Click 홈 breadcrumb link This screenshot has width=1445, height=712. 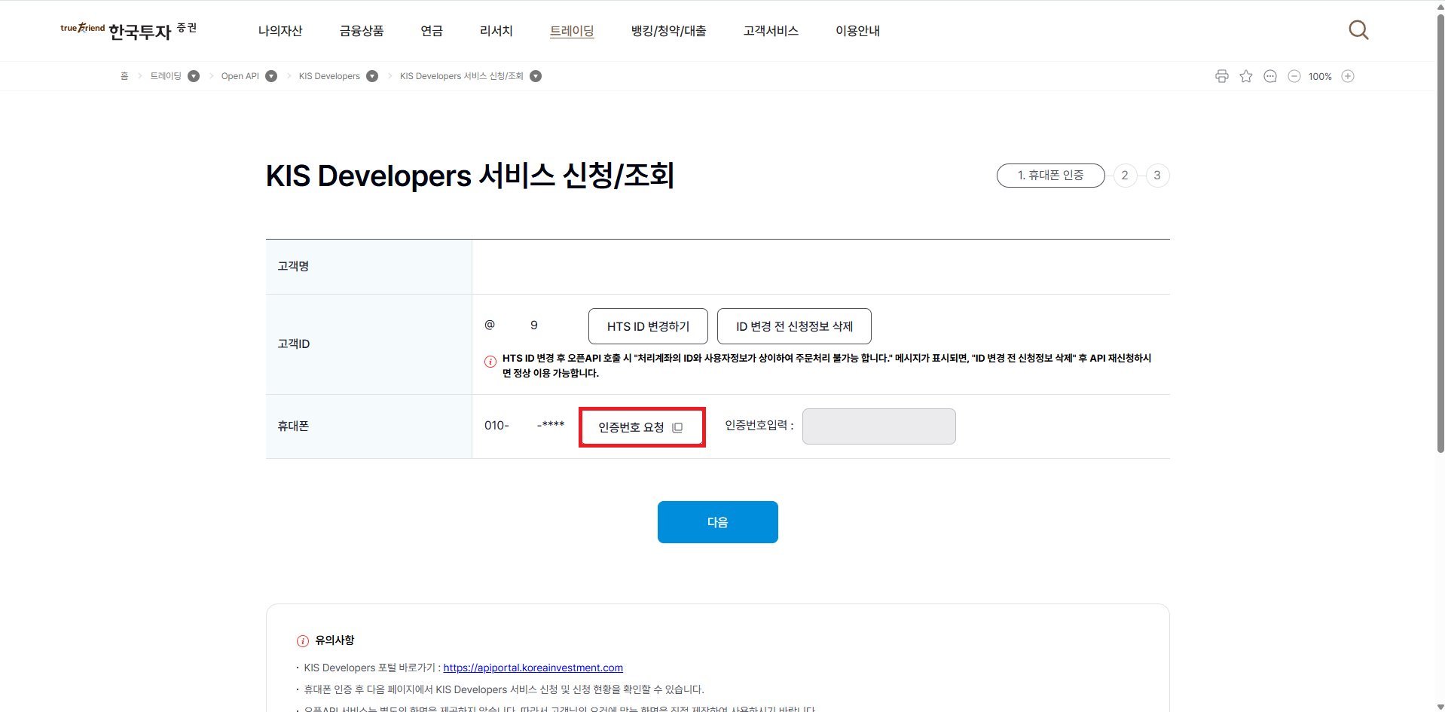[x=124, y=76]
